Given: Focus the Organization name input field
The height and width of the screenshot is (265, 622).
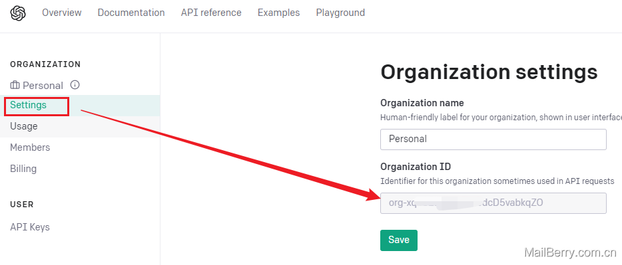Looking at the screenshot, I should tap(493, 139).
